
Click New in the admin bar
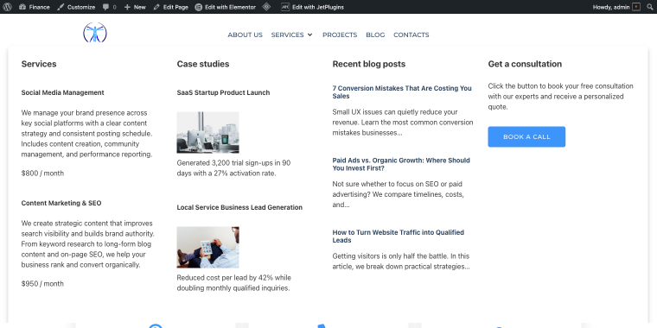(135, 7)
